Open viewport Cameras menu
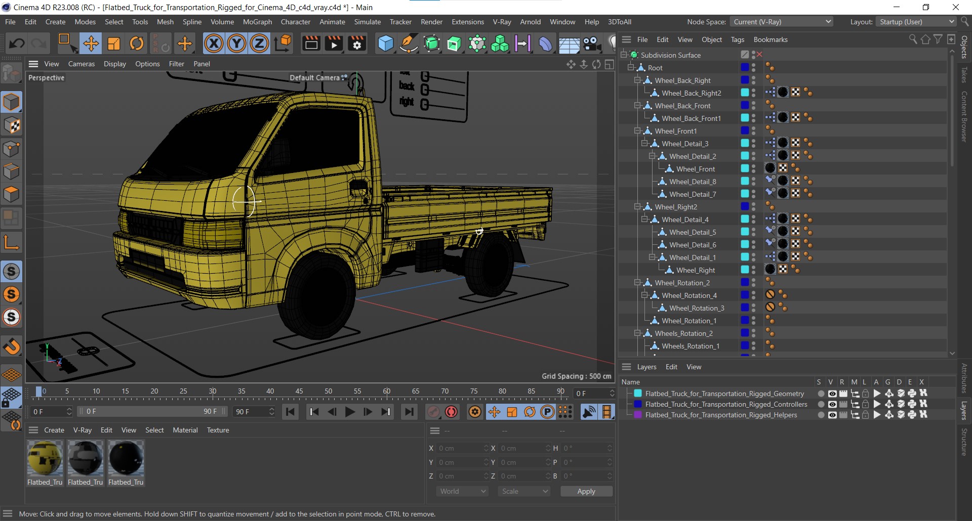Viewport: 972px width, 521px height. tap(82, 64)
